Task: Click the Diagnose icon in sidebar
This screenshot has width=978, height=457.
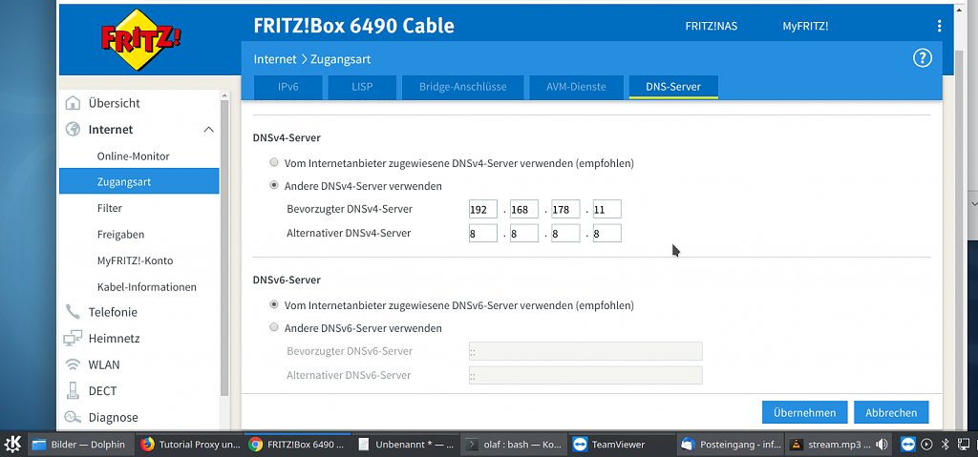Action: [73, 417]
